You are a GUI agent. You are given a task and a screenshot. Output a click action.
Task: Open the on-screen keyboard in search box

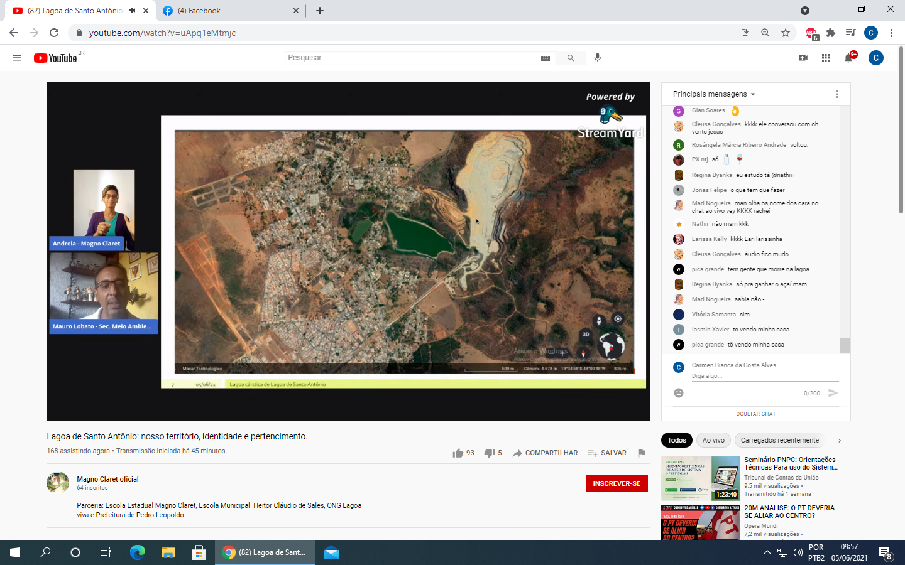(546, 58)
